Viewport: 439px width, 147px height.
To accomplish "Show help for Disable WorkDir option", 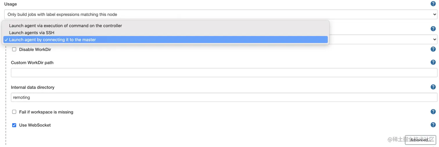I will 433,49.
